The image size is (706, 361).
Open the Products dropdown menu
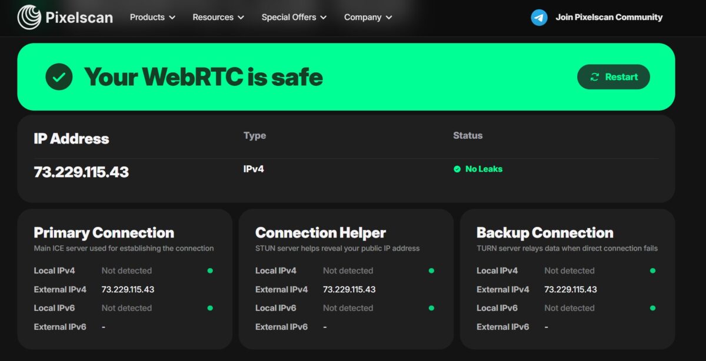click(152, 17)
